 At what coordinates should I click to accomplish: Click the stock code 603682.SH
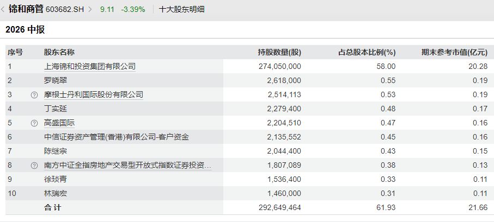click(65, 9)
